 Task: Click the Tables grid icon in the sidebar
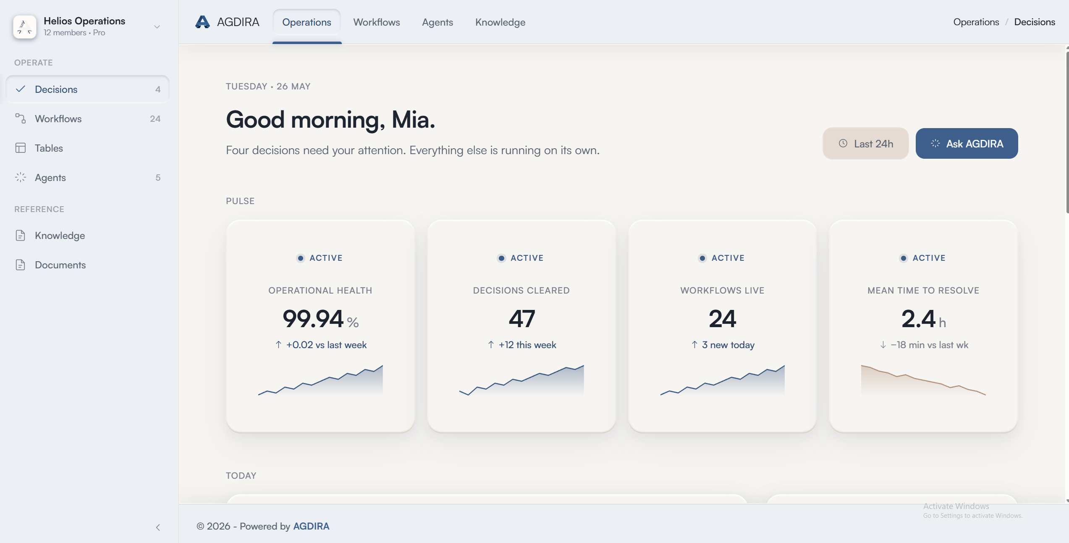click(x=21, y=148)
